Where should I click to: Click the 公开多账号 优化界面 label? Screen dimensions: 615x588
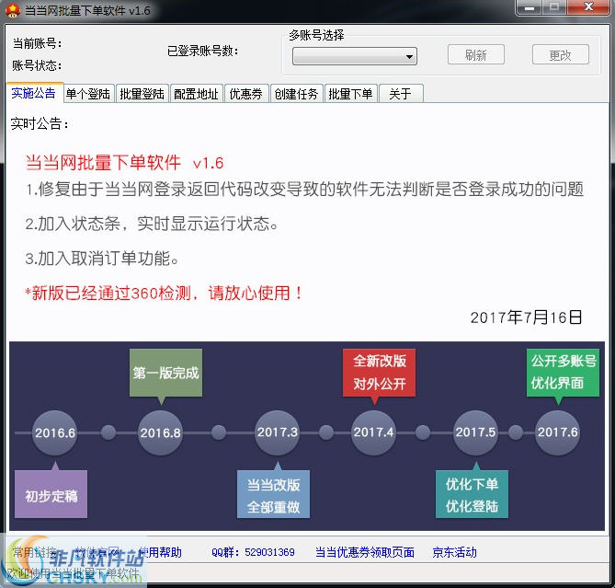click(563, 373)
